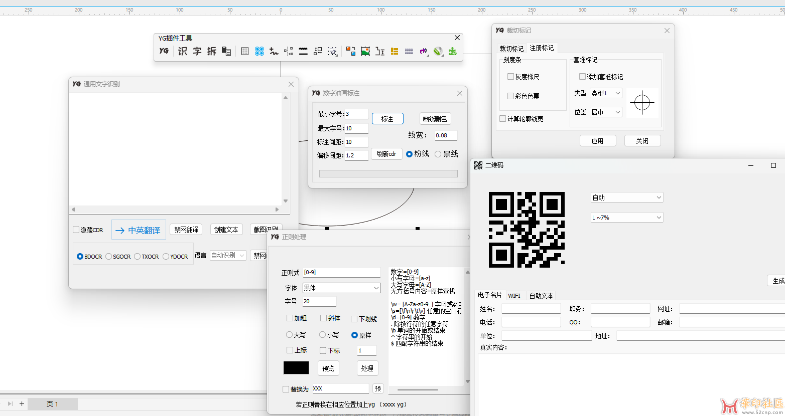785x416 pixels.
Task: Enable 添加套准标记 checkbox
Action: [x=582, y=77]
